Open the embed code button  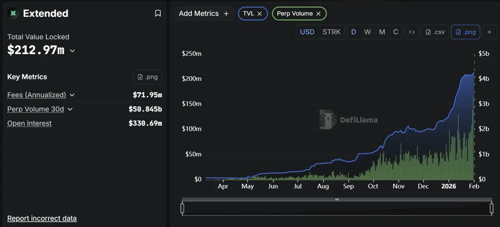tap(412, 32)
